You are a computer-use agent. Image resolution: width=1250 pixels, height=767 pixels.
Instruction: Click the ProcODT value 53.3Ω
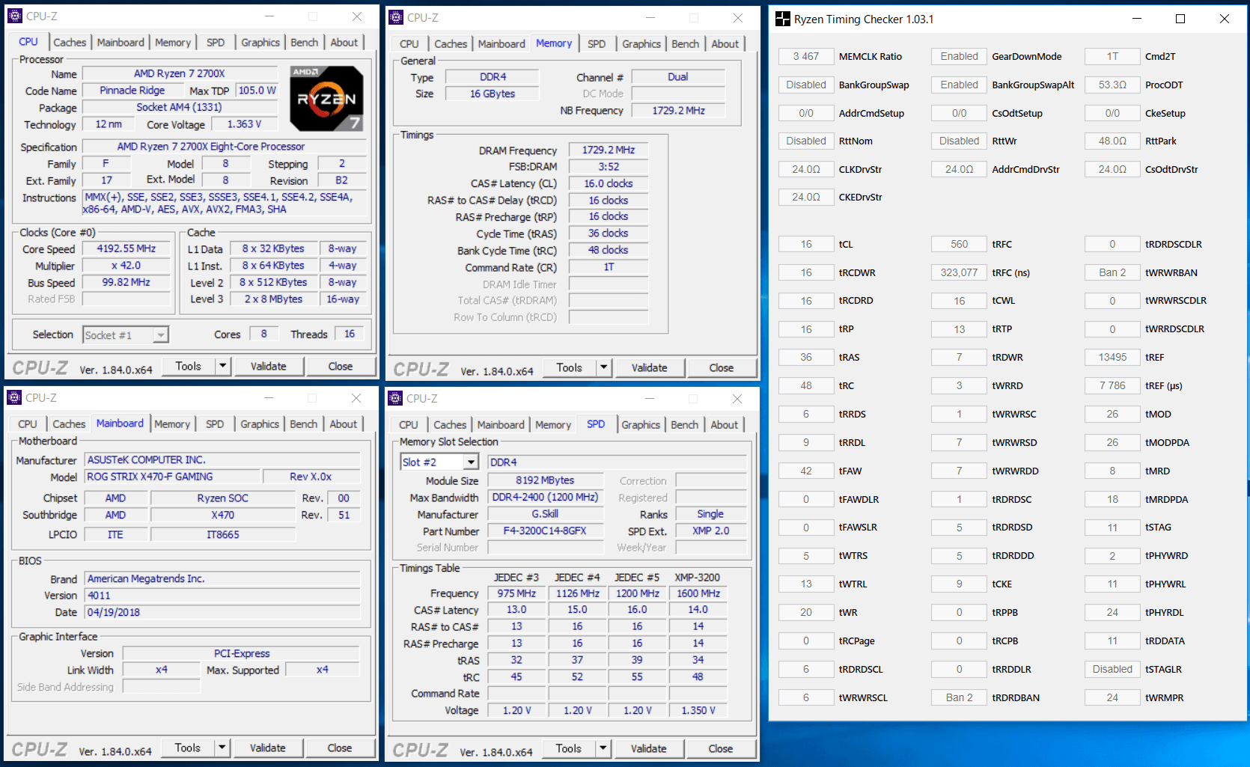(1112, 85)
